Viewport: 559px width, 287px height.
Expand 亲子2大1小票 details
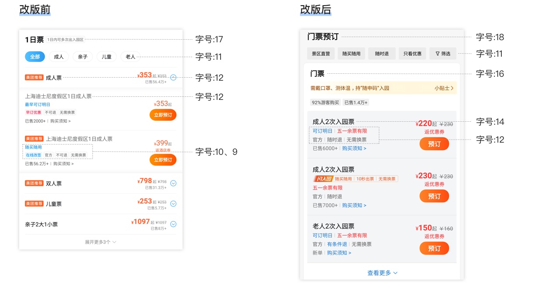click(173, 224)
